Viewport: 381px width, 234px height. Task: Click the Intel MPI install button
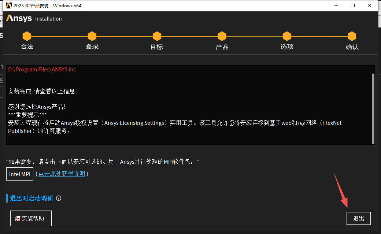[x=19, y=174]
